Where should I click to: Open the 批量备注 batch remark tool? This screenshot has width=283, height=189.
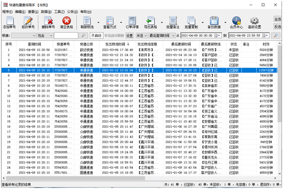[x=173, y=22]
